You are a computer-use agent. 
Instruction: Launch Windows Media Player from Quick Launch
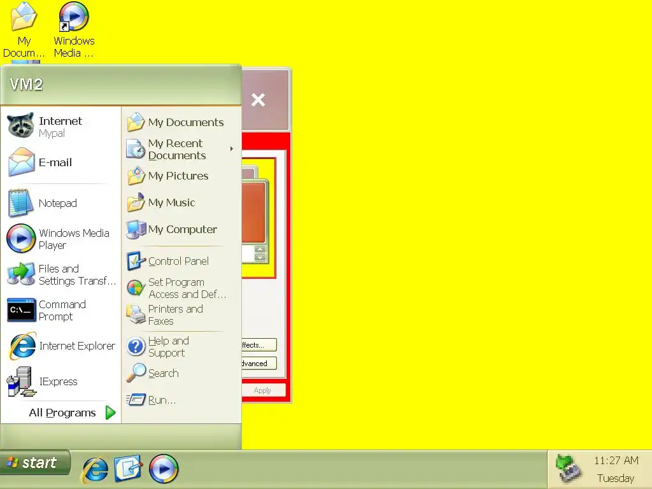[163, 469]
